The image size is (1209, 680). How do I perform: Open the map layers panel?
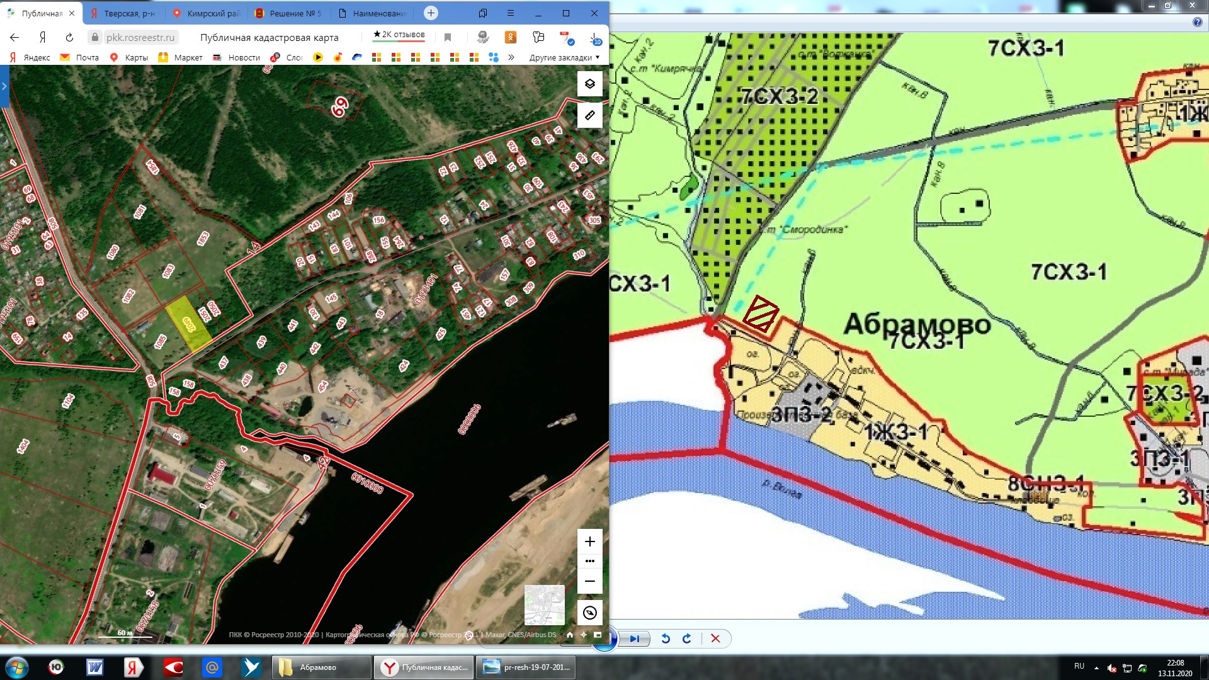[589, 84]
